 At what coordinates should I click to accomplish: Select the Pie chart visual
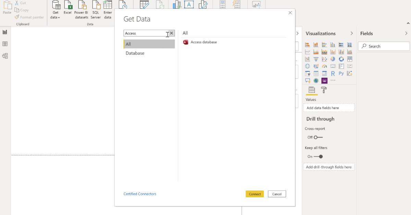333,59
